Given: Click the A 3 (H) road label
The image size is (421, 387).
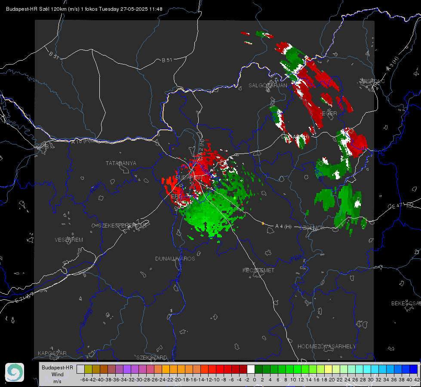Looking at the screenshot, I should pyautogui.click(x=393, y=64).
